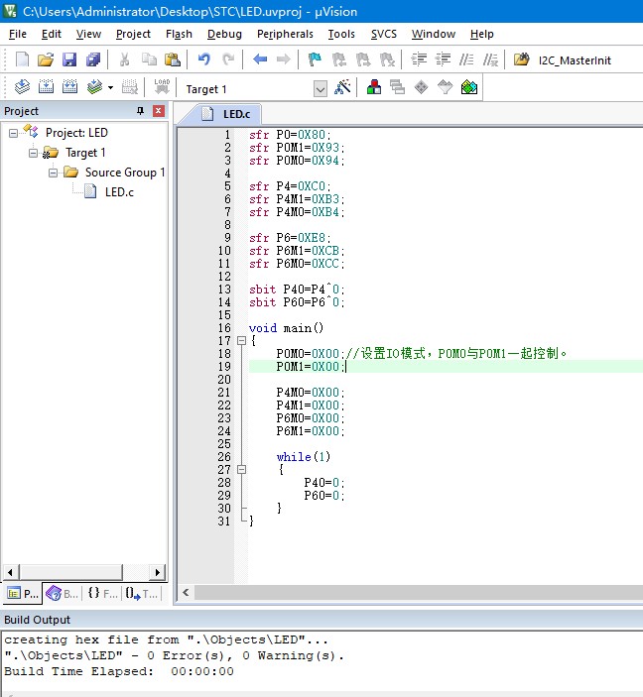Paste clipboard using the Paste icon

click(x=173, y=59)
